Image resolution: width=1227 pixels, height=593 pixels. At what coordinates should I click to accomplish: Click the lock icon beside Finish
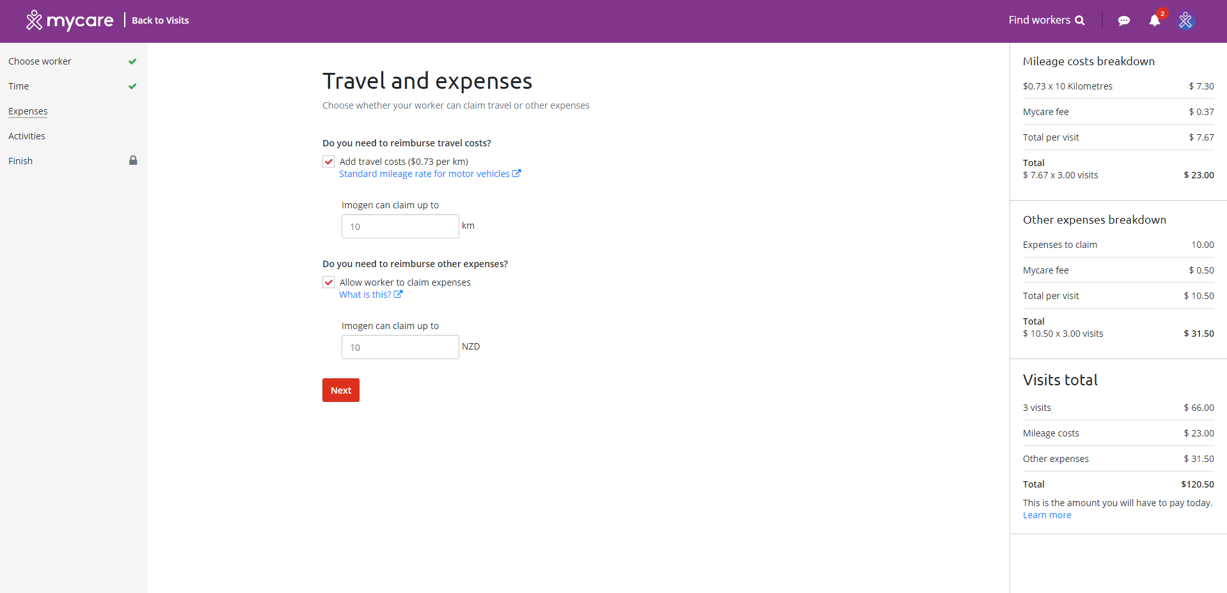133,160
